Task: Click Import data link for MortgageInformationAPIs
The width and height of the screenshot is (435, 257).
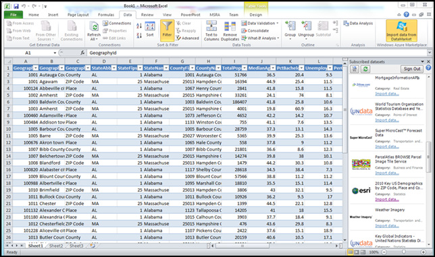Action: (x=387, y=94)
